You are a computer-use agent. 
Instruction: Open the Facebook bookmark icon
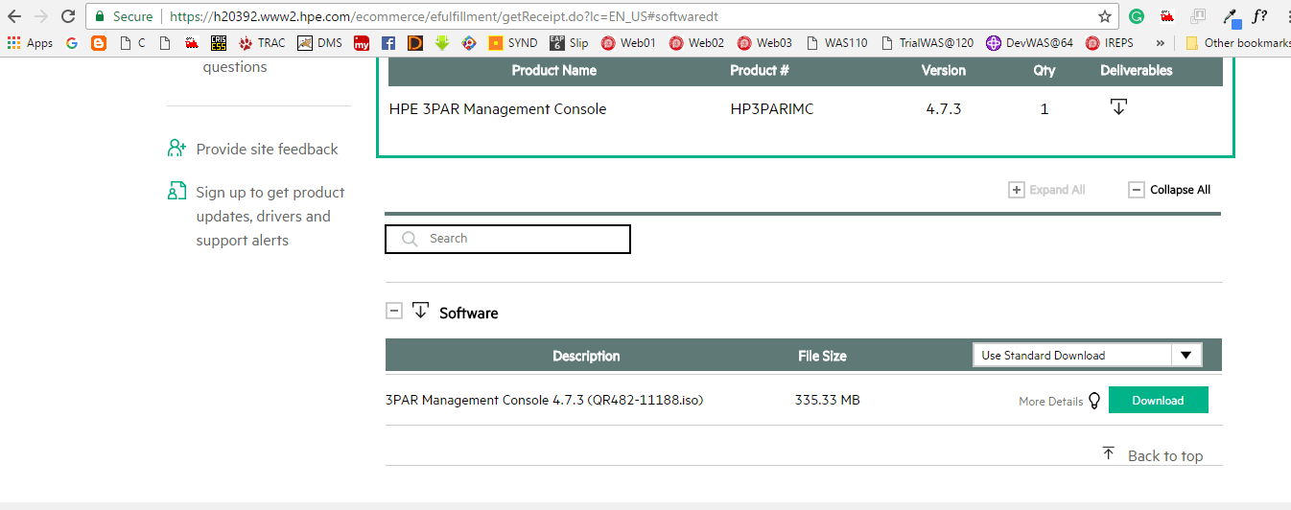pyautogui.click(x=388, y=43)
